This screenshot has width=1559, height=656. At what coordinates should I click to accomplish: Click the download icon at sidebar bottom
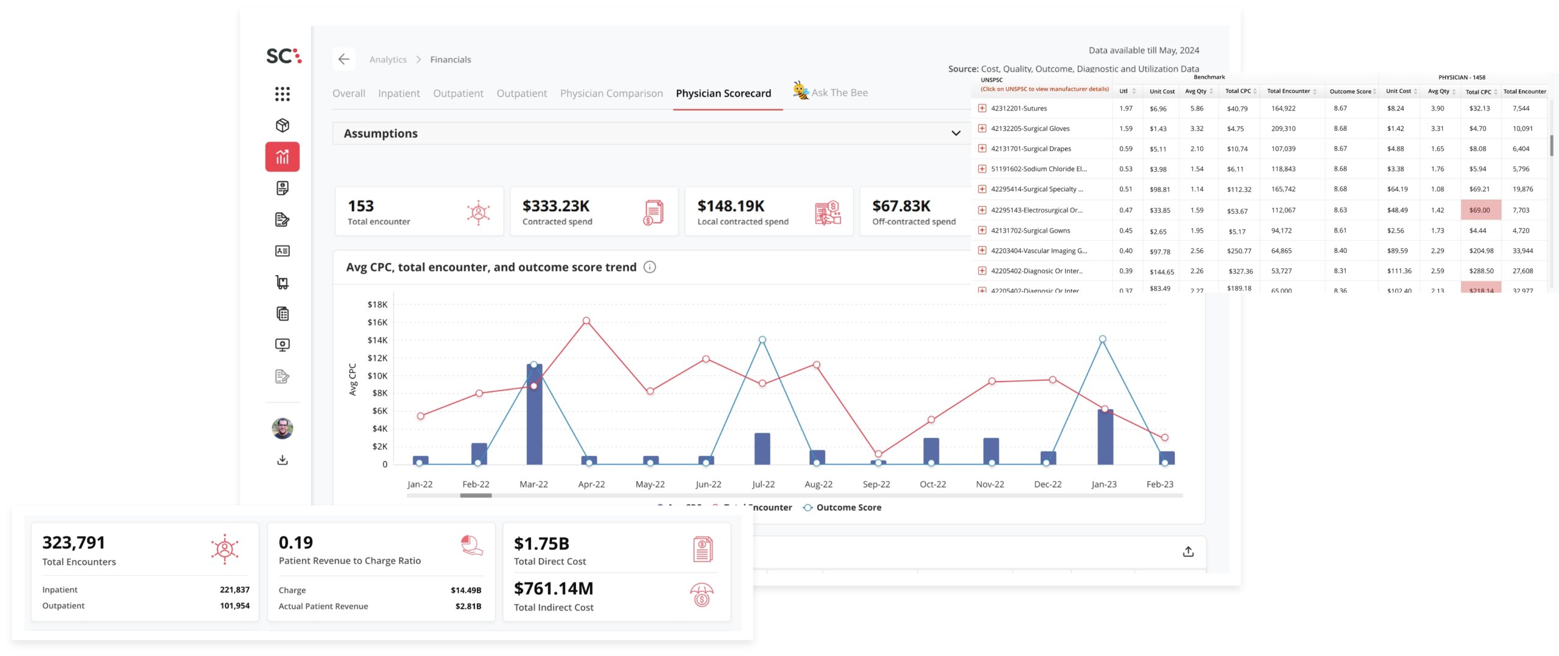coord(282,459)
